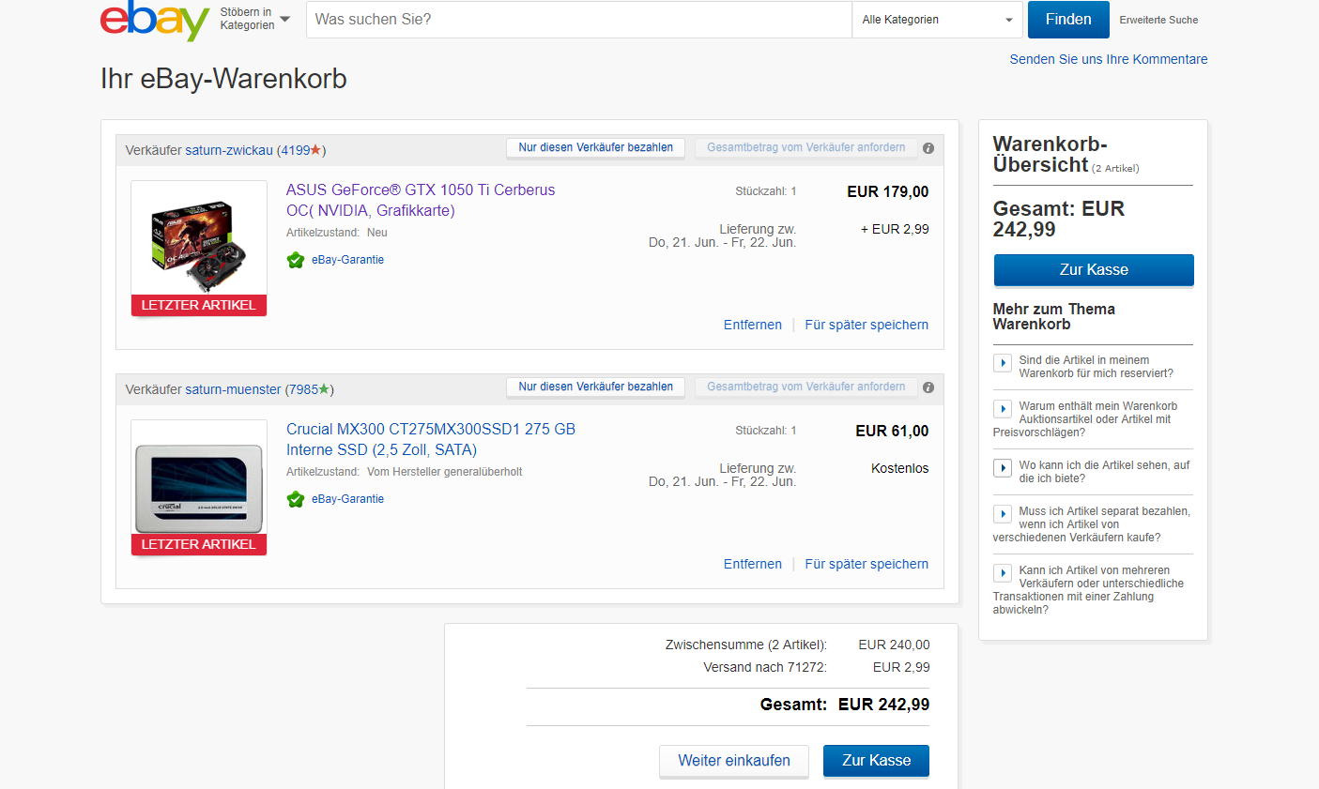The image size is (1319, 789).
Task: Click 'Vom Hersteller generalüberholt' condition text
Action: [444, 472]
